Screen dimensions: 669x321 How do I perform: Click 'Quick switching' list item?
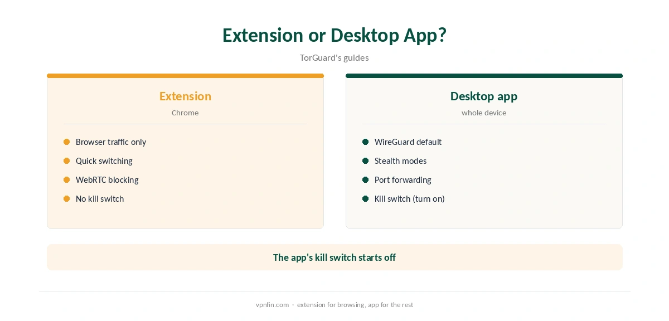click(x=104, y=161)
